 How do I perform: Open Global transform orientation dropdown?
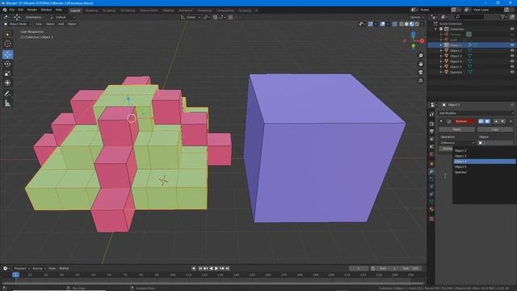coord(191,17)
